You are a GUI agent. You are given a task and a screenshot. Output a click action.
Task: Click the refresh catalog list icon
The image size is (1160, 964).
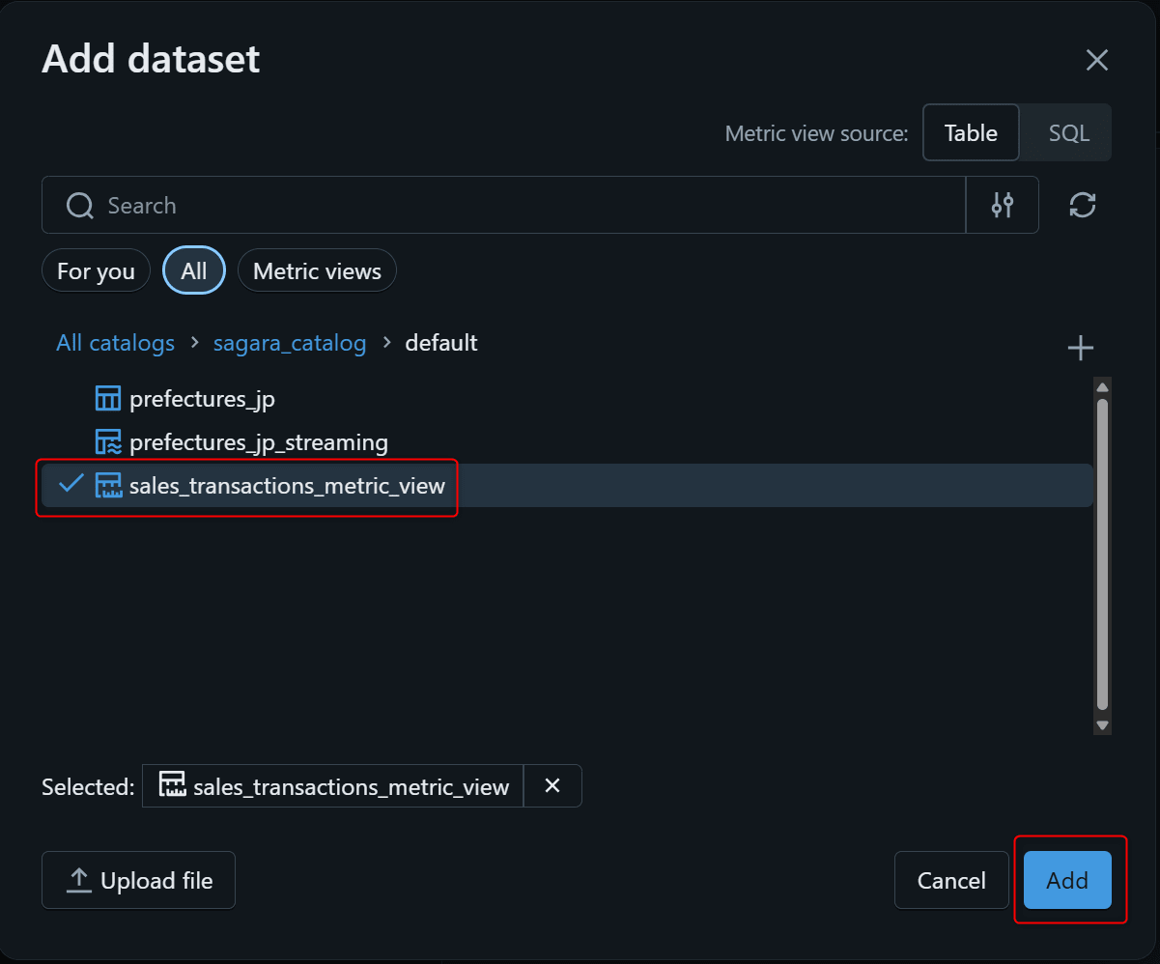(x=1082, y=205)
